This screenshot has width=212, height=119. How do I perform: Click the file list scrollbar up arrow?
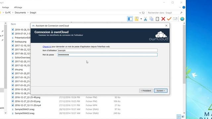click(x=184, y=23)
